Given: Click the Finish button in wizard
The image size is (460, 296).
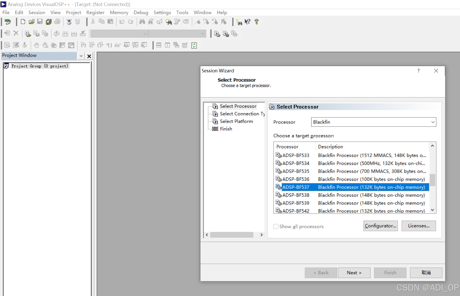Looking at the screenshot, I should point(390,273).
